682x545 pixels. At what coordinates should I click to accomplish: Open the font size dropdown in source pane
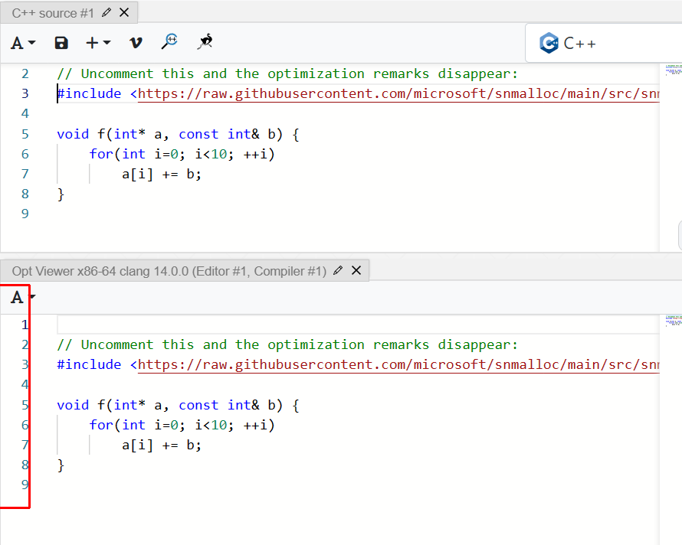(x=21, y=43)
